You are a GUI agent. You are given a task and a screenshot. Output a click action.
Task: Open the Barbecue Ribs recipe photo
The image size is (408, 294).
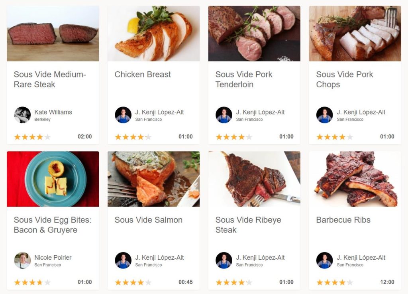[x=355, y=179]
